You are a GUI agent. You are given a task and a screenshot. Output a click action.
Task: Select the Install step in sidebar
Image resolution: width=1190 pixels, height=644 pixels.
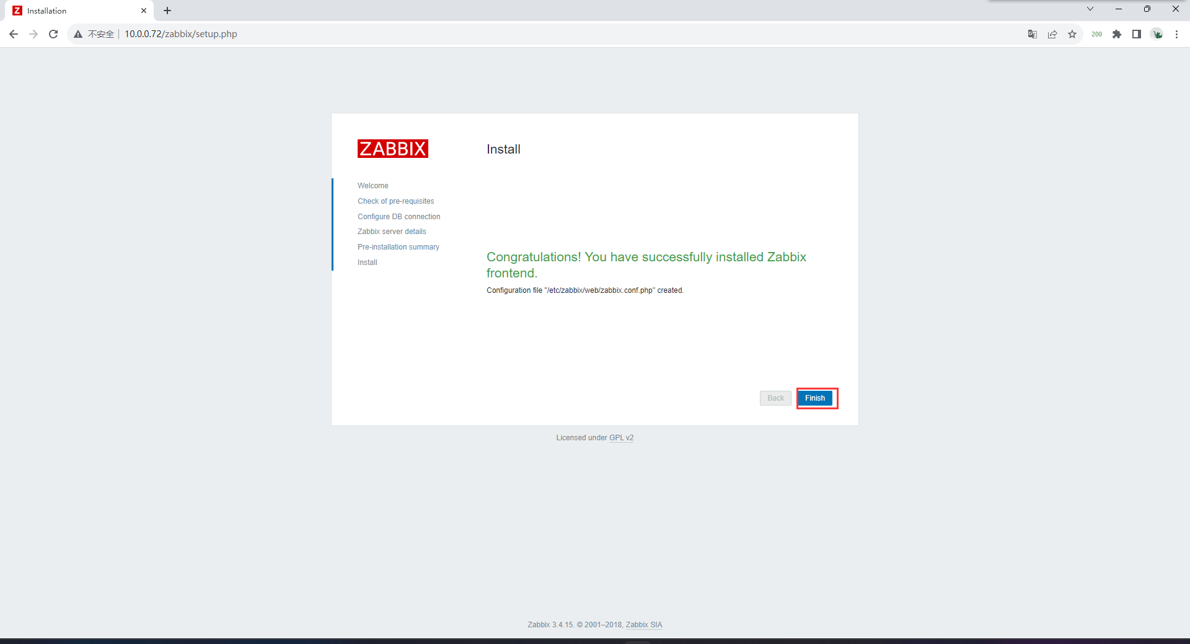click(x=367, y=263)
